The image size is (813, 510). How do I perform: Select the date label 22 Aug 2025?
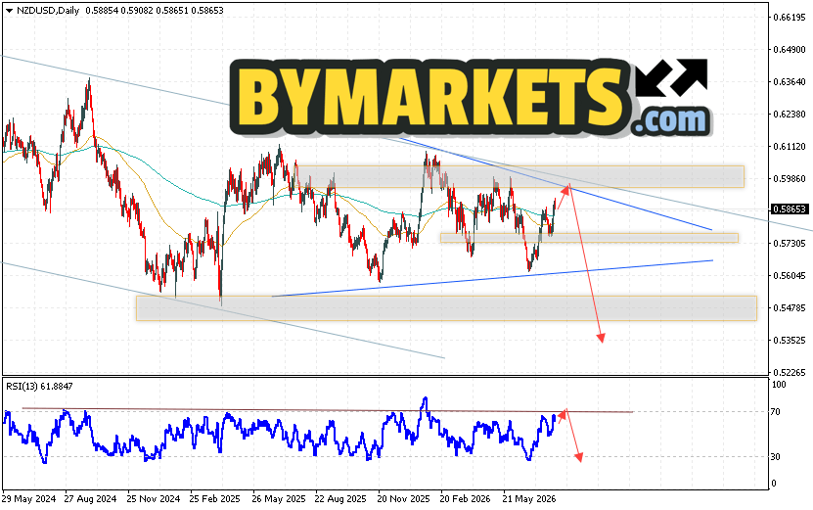340,499
